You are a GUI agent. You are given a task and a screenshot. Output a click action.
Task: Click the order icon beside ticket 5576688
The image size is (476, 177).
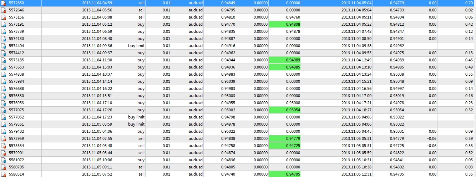point(4,89)
